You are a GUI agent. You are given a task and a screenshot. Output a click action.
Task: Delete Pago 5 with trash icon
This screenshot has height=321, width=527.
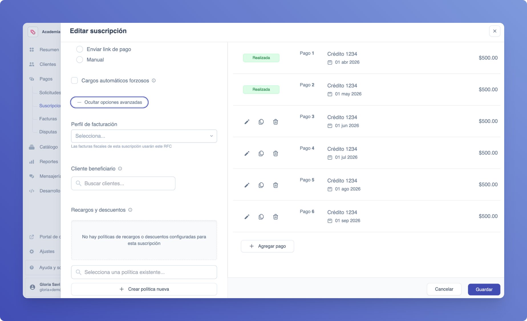pyautogui.click(x=275, y=185)
